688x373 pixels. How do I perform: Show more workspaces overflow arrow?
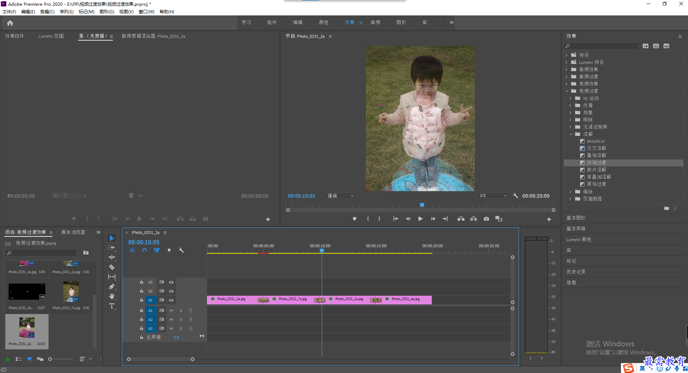(x=452, y=22)
